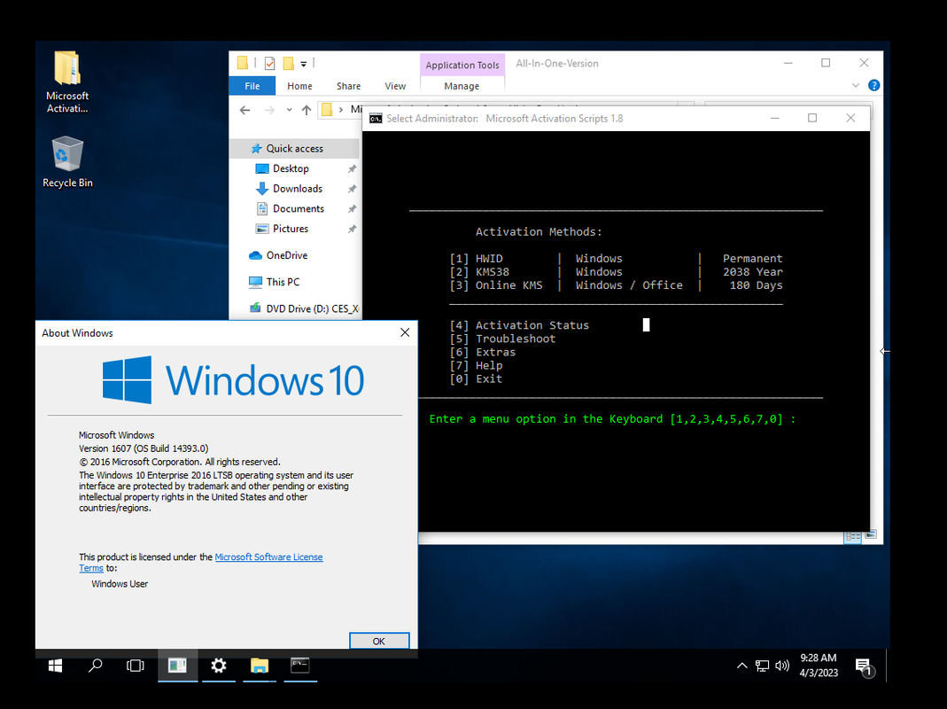The height and width of the screenshot is (709, 947).
Task: Click the Troubleshoot line in console
Action: click(502, 339)
